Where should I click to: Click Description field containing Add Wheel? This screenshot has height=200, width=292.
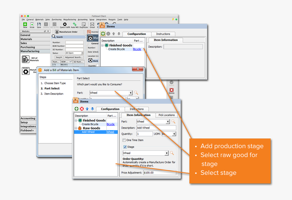point(156,128)
